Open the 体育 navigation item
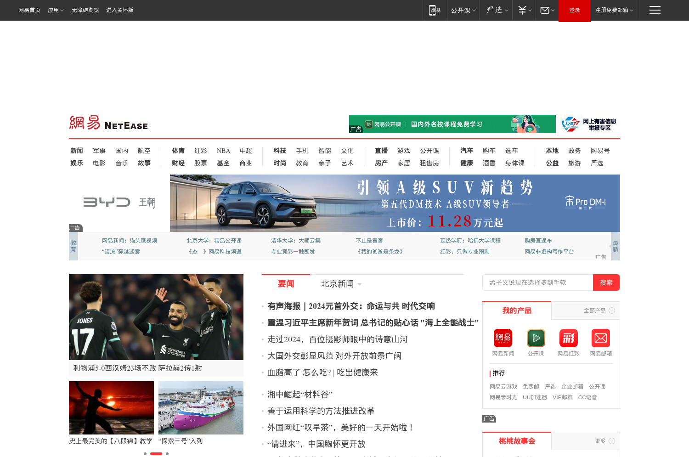Viewport: 689px width, 457px height. tap(178, 151)
